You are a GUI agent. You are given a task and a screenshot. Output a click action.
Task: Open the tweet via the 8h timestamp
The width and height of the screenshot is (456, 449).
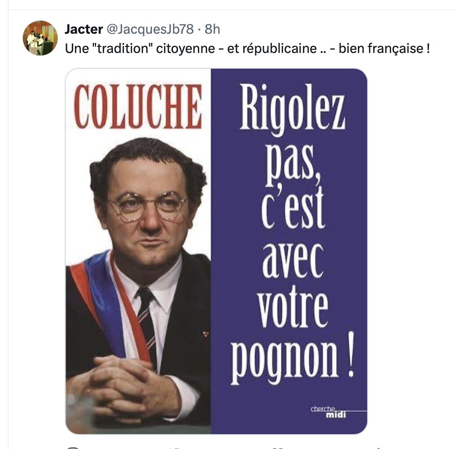(x=212, y=29)
